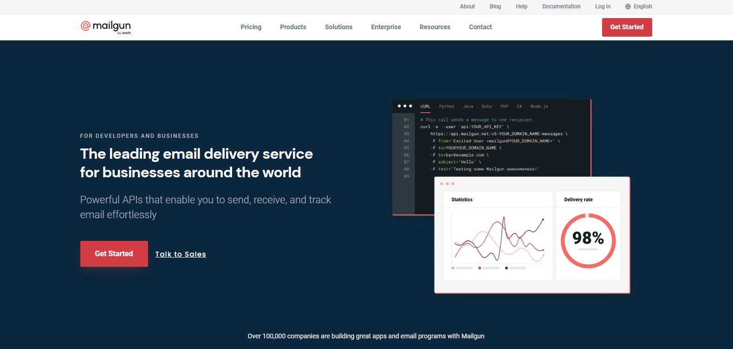Click the Mailgun logo
Image resolution: width=733 pixels, height=349 pixels.
pyautogui.click(x=105, y=27)
